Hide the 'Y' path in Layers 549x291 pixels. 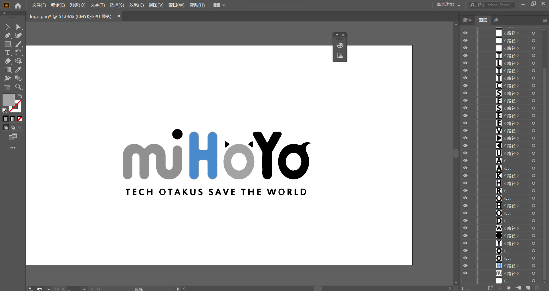[465, 243]
